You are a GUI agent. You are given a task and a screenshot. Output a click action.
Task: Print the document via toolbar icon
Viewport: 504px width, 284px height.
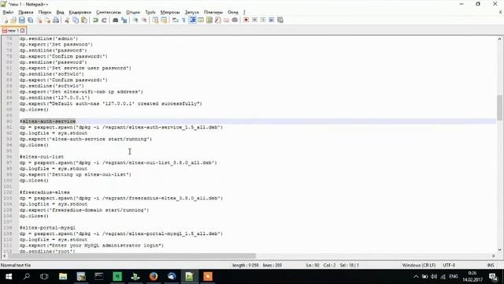[56, 20]
